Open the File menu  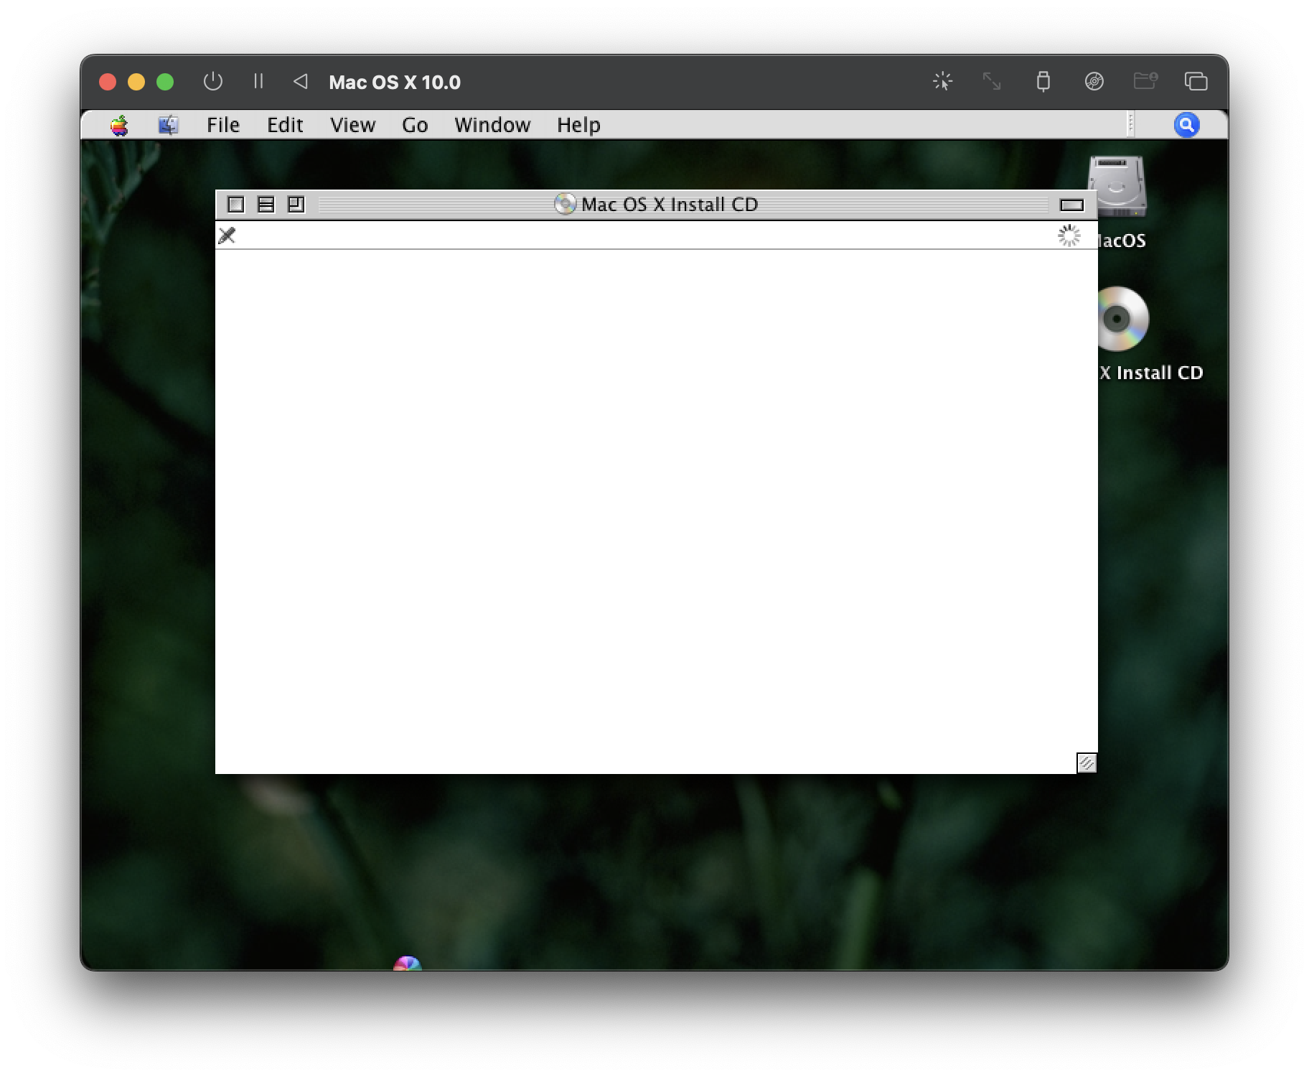(223, 125)
